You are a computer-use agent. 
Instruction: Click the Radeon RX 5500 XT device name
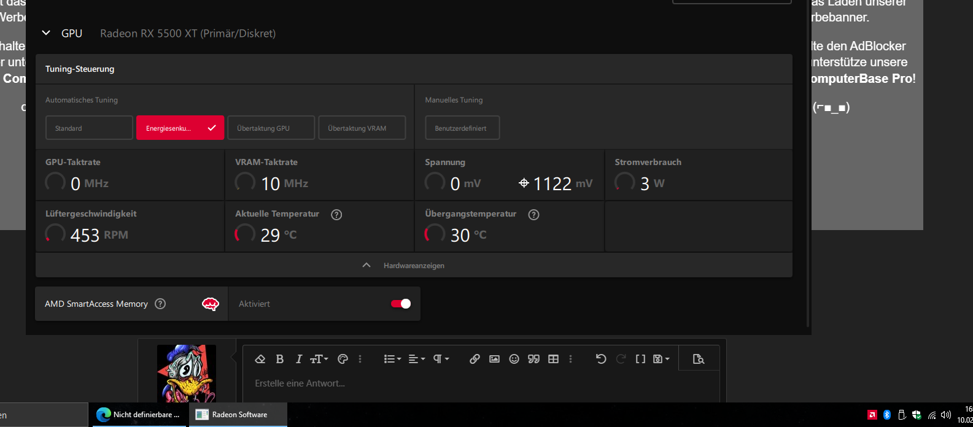pos(188,33)
